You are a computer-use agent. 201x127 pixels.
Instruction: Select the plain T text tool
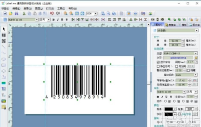point(4,95)
